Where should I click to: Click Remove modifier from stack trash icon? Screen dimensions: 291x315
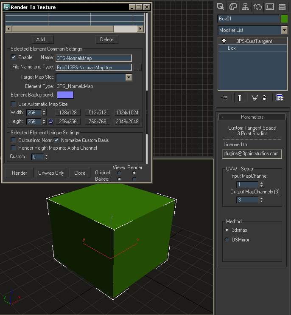coord(264,97)
